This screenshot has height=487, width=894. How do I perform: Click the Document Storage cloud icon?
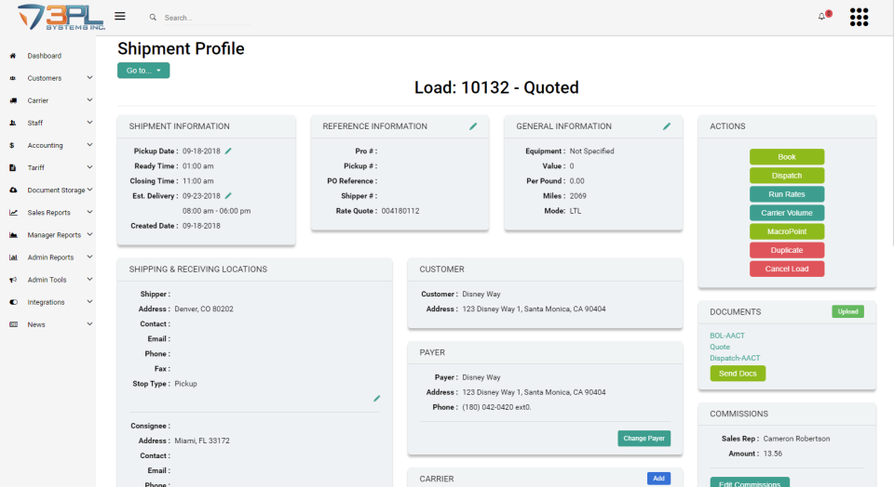point(13,190)
